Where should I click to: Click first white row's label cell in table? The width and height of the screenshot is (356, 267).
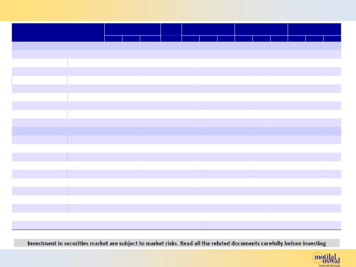[40, 63]
